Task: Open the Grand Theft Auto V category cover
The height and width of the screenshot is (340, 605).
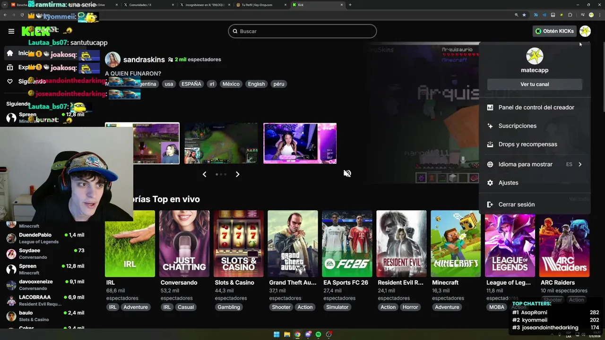Action: pyautogui.click(x=293, y=244)
